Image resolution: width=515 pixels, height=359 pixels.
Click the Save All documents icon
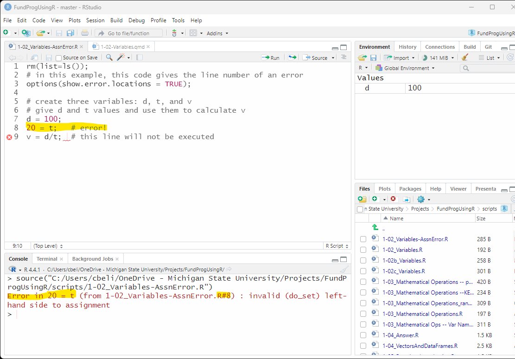click(70, 33)
